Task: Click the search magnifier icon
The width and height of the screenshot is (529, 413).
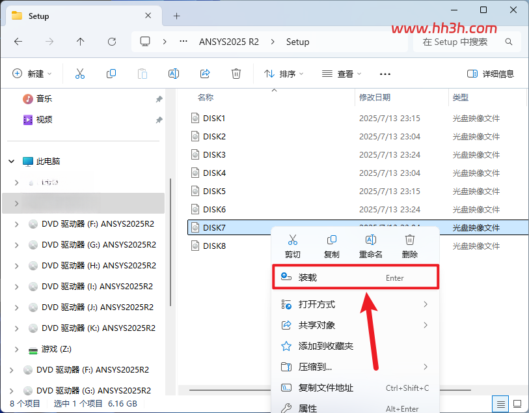Action: (509, 42)
